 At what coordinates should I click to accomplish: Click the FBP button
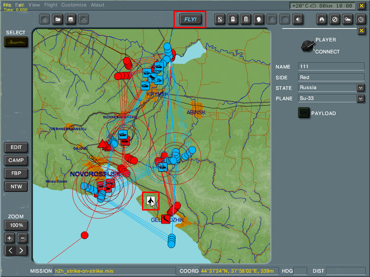point(16,174)
